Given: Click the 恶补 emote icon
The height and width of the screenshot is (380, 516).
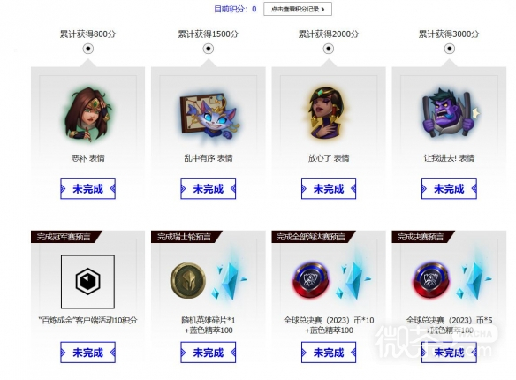Looking at the screenshot, I should point(87,113).
